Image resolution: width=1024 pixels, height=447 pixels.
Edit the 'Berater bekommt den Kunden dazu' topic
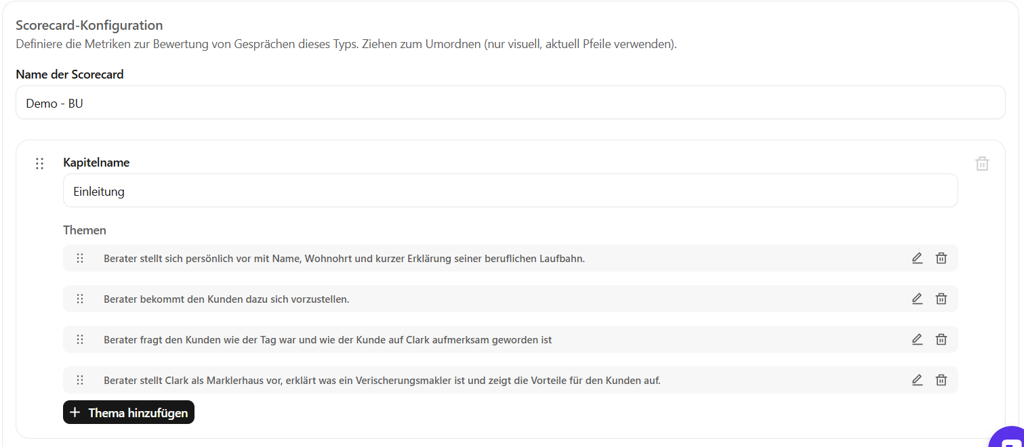coord(917,299)
